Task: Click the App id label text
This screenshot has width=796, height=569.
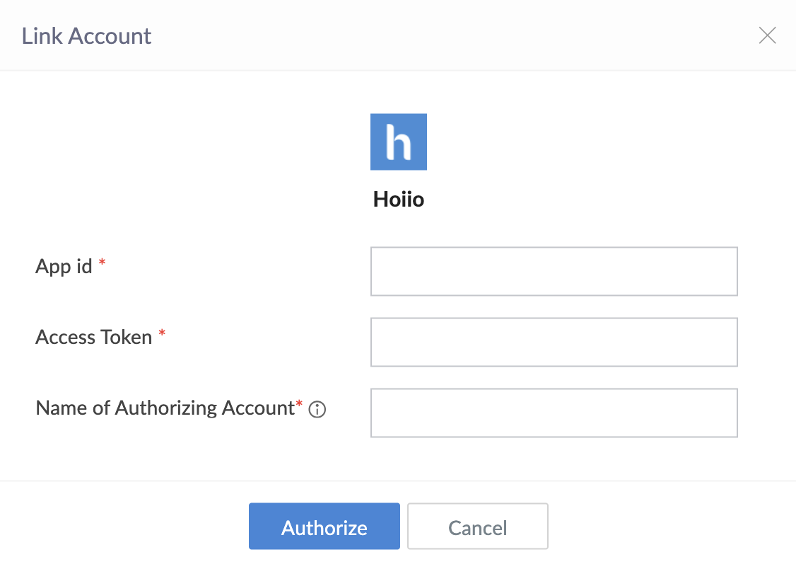Action: pos(64,267)
